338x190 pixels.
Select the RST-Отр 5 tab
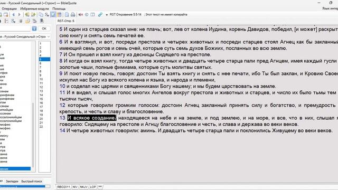[x=65, y=21]
